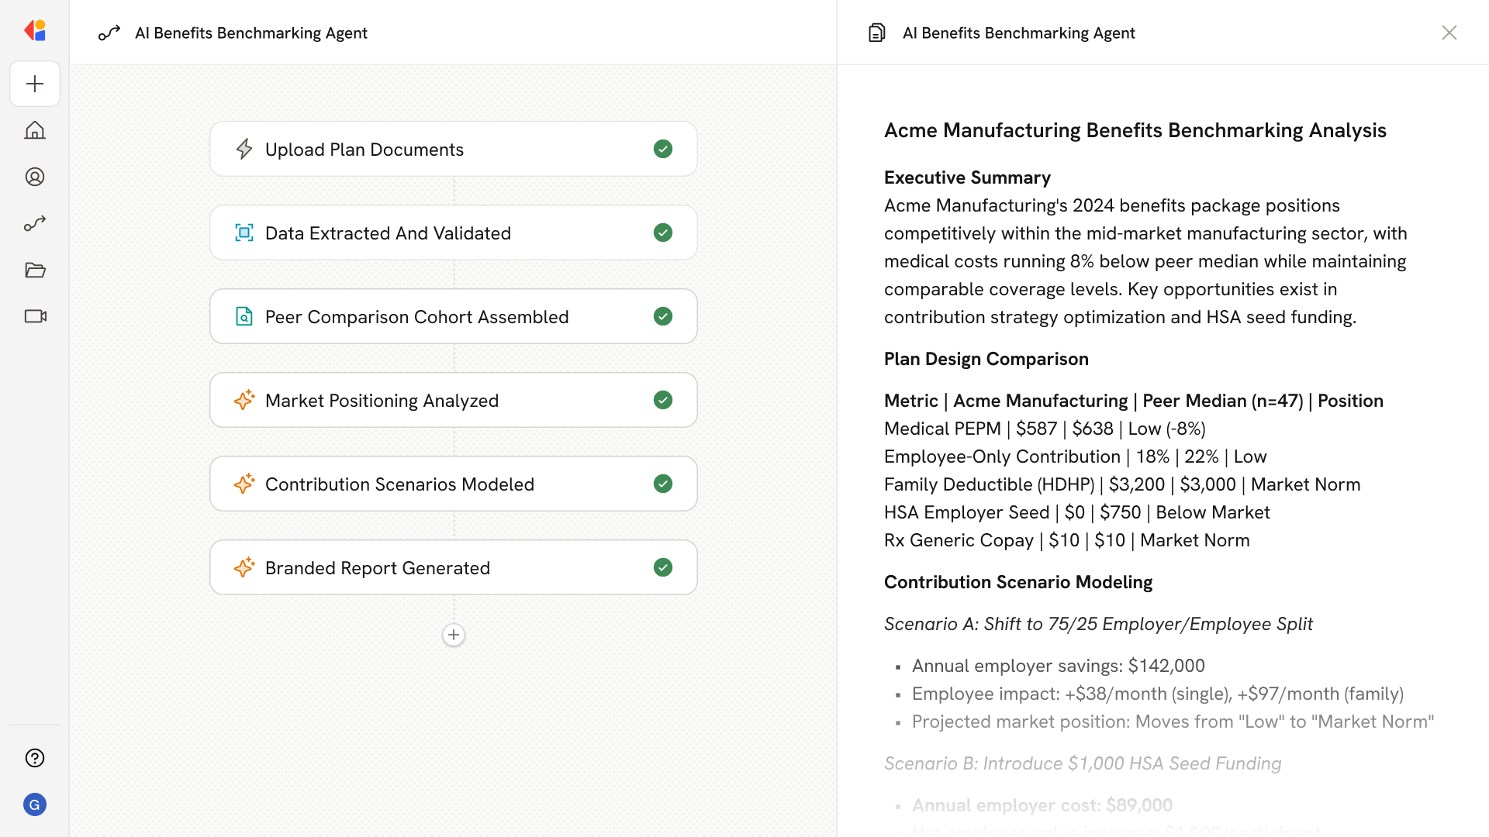The image size is (1489, 837).
Task: Click the AI Benefits Benchmarking Agent workflow title
Action: 250,33
